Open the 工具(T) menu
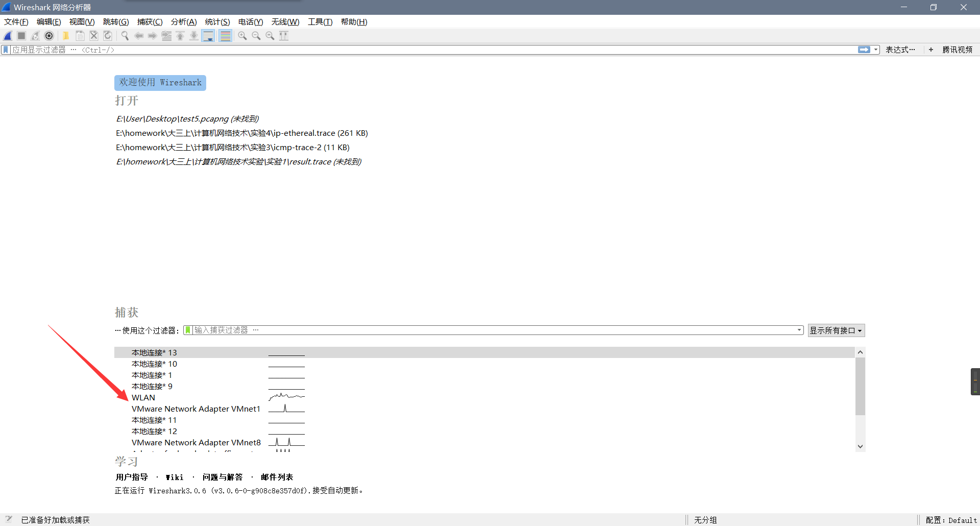 [x=320, y=22]
